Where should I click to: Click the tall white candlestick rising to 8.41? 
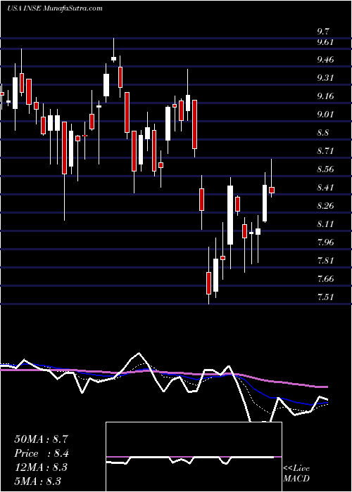(230, 215)
